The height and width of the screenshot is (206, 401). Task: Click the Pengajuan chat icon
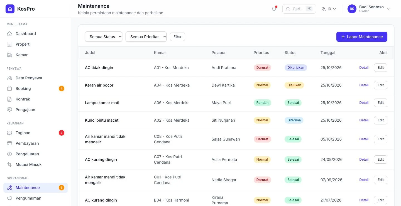[9, 110]
